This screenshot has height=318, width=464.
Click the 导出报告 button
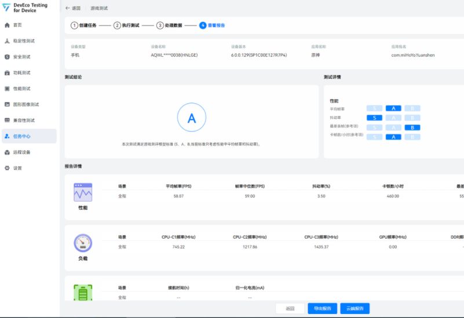(x=322, y=309)
